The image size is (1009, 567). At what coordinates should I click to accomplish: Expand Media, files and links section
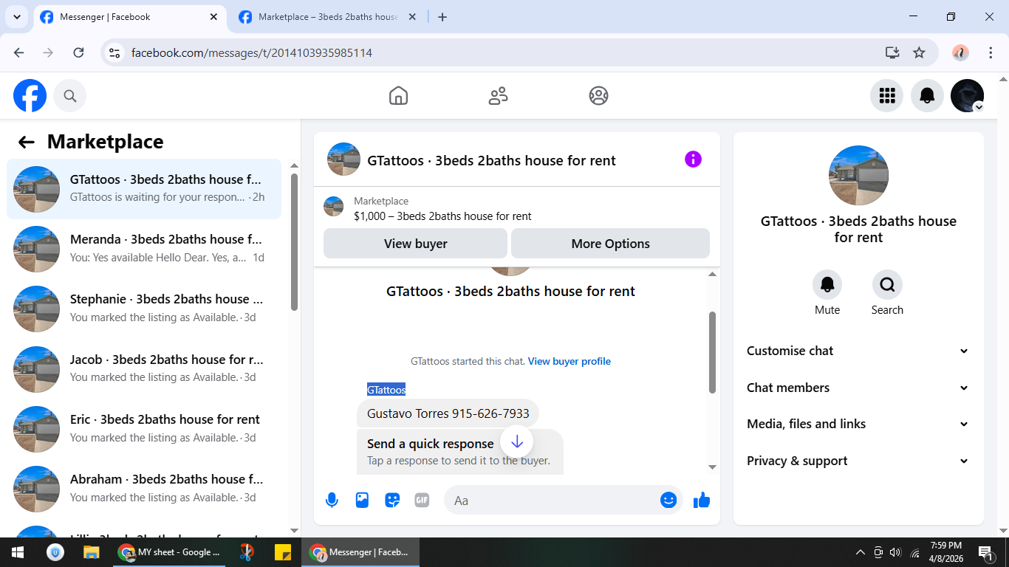(x=858, y=424)
